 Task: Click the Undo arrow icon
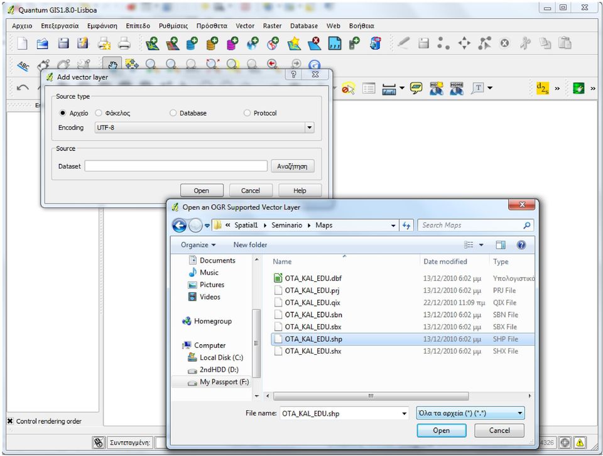tap(23, 88)
